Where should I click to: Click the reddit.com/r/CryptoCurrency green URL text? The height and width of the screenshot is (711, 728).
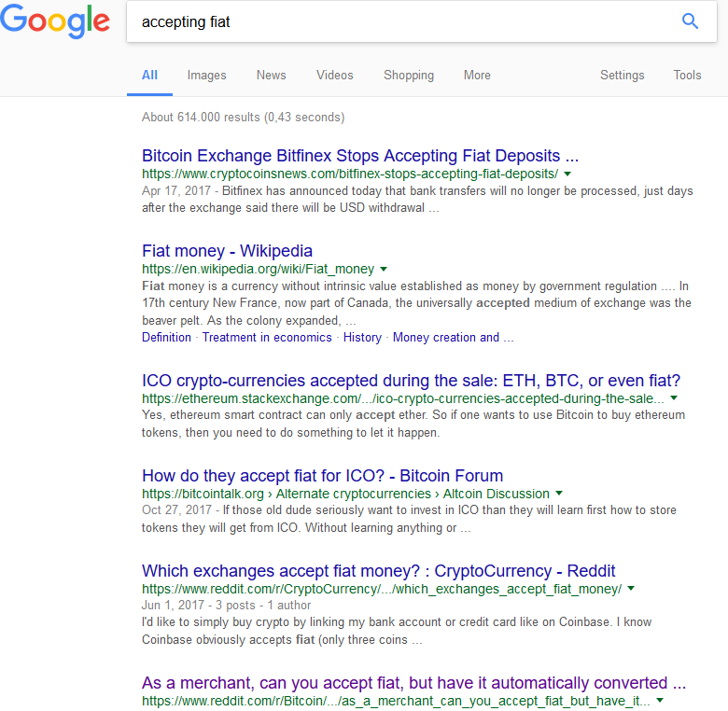(382, 589)
